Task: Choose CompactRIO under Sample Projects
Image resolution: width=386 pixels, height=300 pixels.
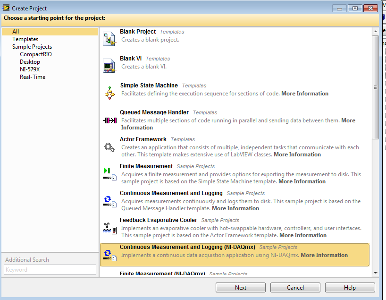Action: coord(36,54)
